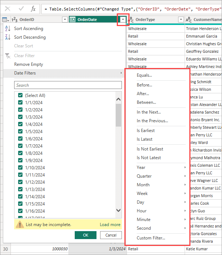Screen dimensions: 222x255
Task: Open the Custom Filter... dialog
Action: 151,238
